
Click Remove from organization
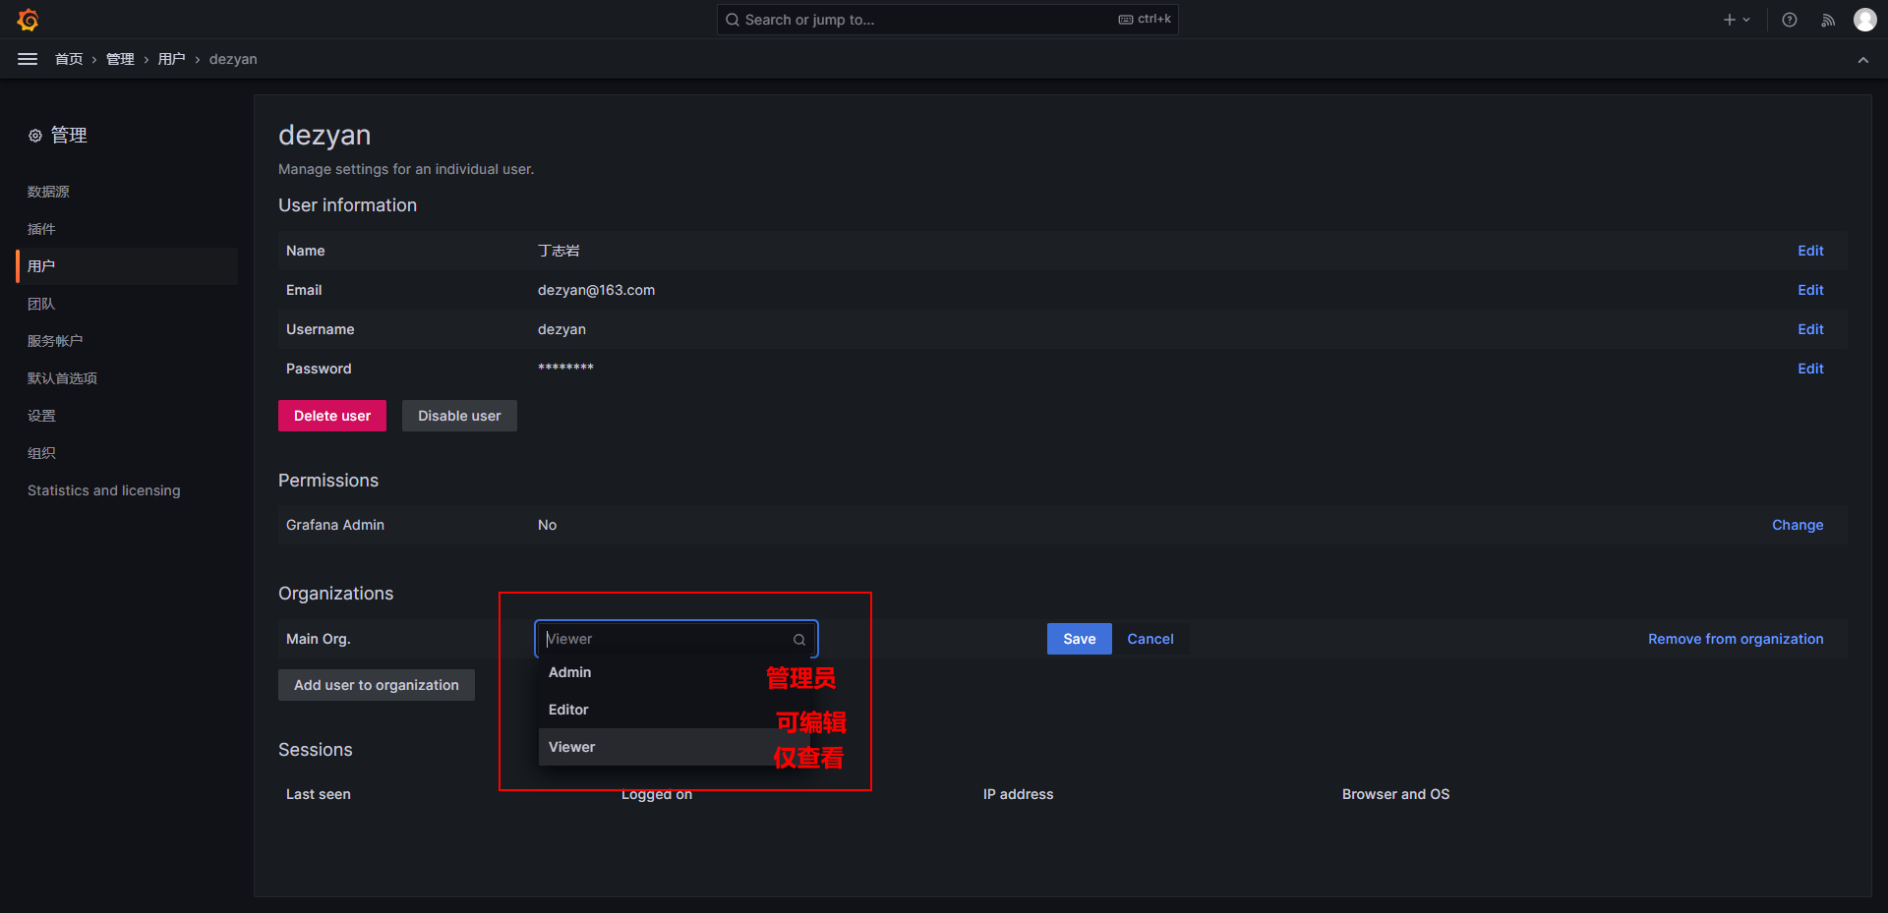pyautogui.click(x=1736, y=639)
